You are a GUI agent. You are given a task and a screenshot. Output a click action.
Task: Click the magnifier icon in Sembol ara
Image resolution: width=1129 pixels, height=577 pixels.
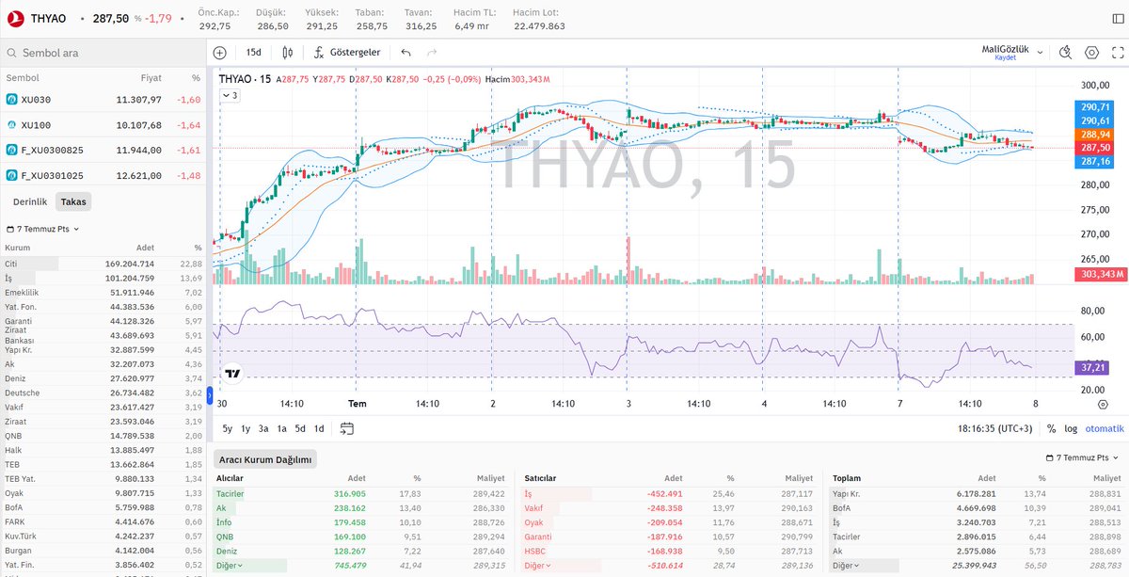click(11, 54)
